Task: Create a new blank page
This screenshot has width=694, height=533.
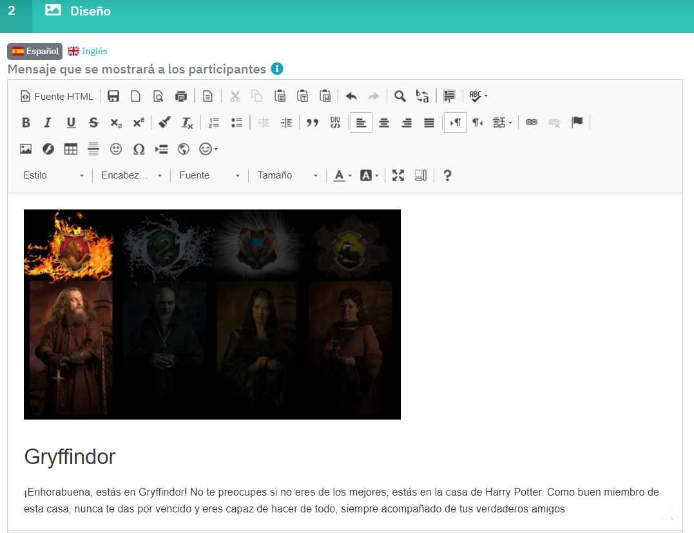Action: tap(135, 96)
